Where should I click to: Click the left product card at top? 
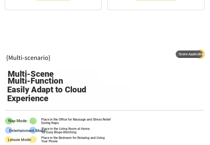click(x=53, y=5)
